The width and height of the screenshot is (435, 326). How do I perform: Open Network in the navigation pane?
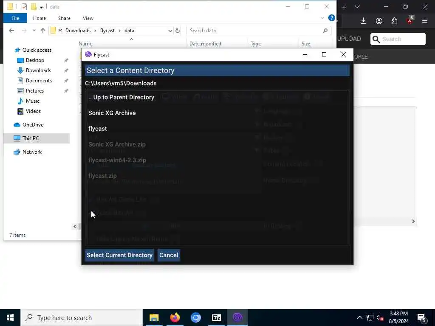pyautogui.click(x=32, y=152)
